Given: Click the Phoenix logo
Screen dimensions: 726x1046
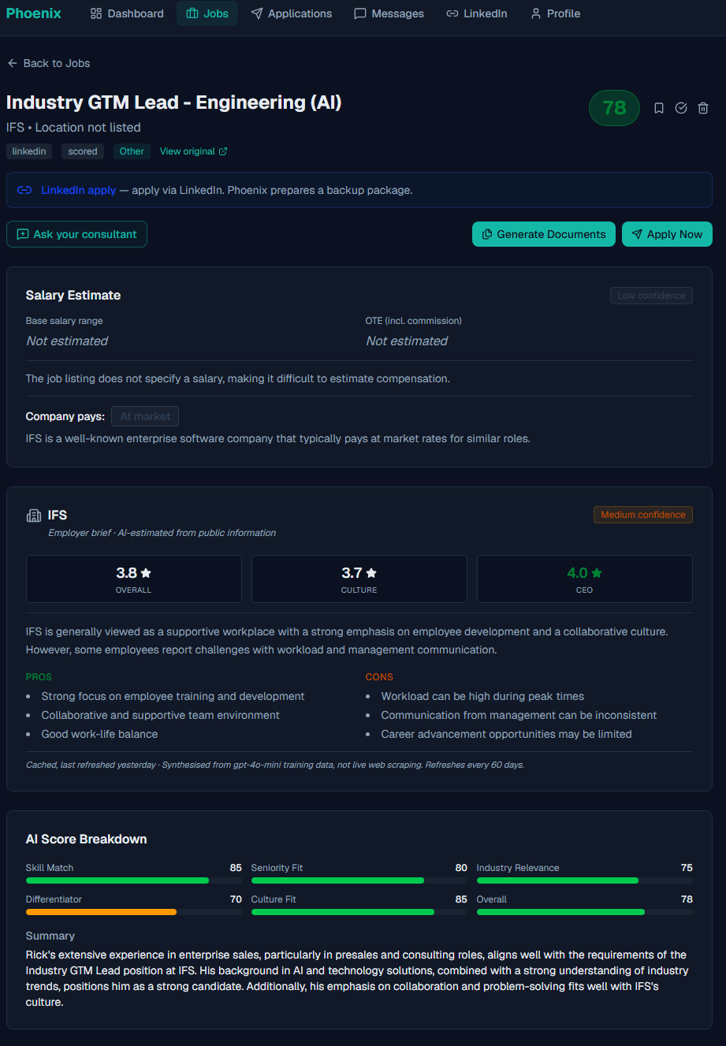Looking at the screenshot, I should pyautogui.click(x=34, y=13).
